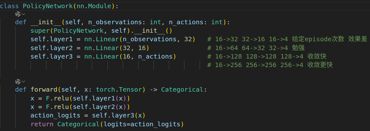Click the 'n_actions: int' parameter in the signature
Viewport: 370px width, 131px height.
pos(196,22)
